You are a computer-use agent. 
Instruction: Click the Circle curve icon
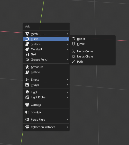coord(73,44)
